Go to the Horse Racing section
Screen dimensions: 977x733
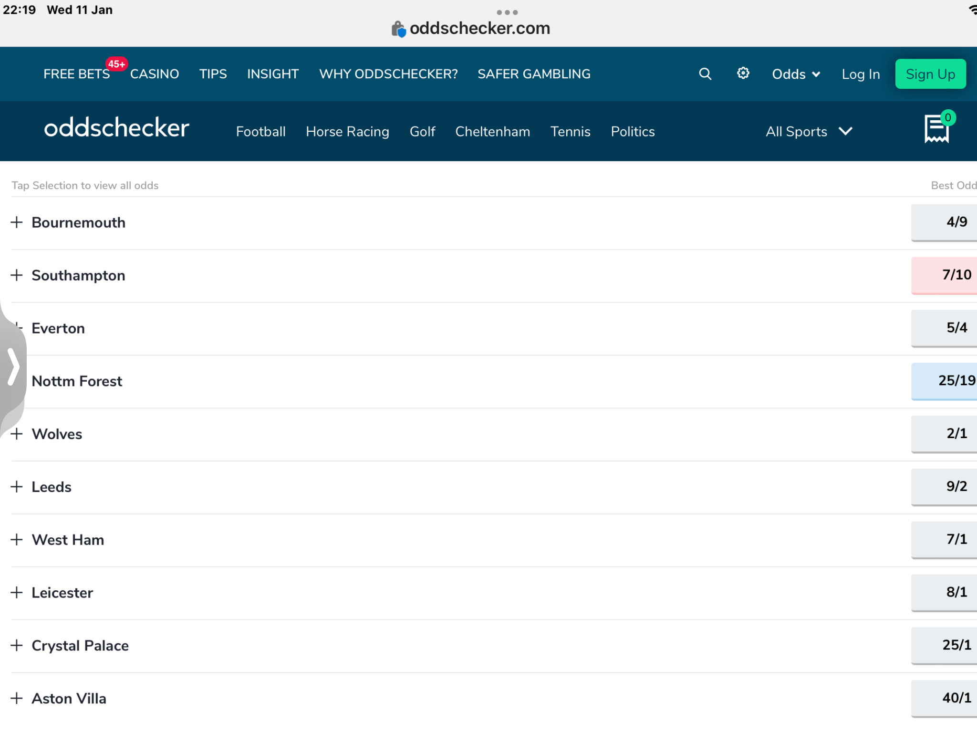(348, 131)
